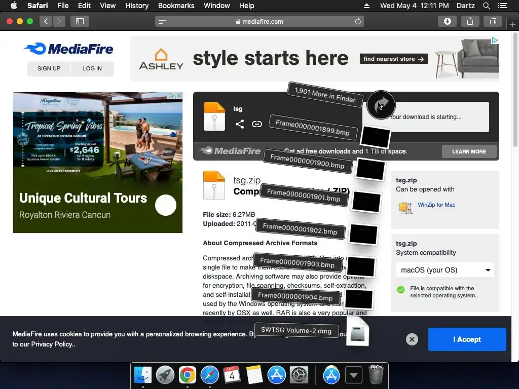The width and height of the screenshot is (519, 389).
Task: Go back with Safari back arrow
Action: [x=46, y=21]
